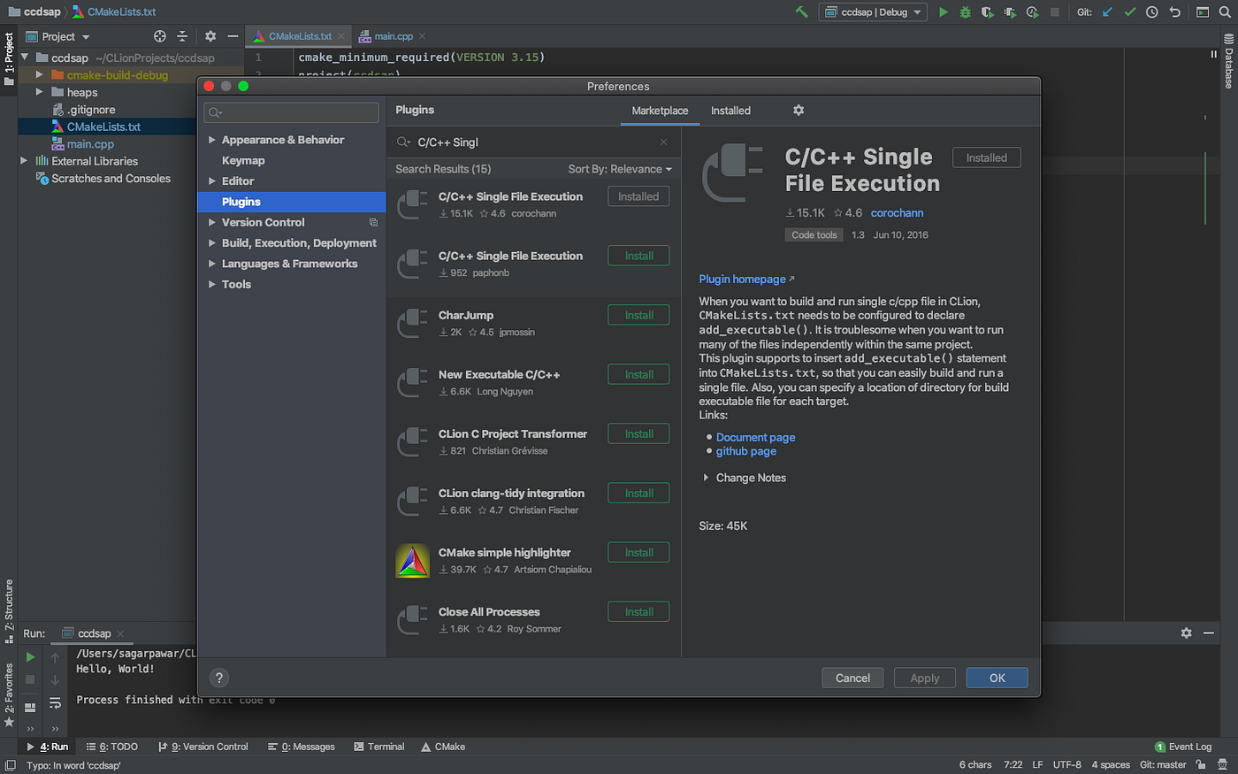Open Git history clock icon
This screenshot has height=774, width=1238.
pyautogui.click(x=1152, y=12)
